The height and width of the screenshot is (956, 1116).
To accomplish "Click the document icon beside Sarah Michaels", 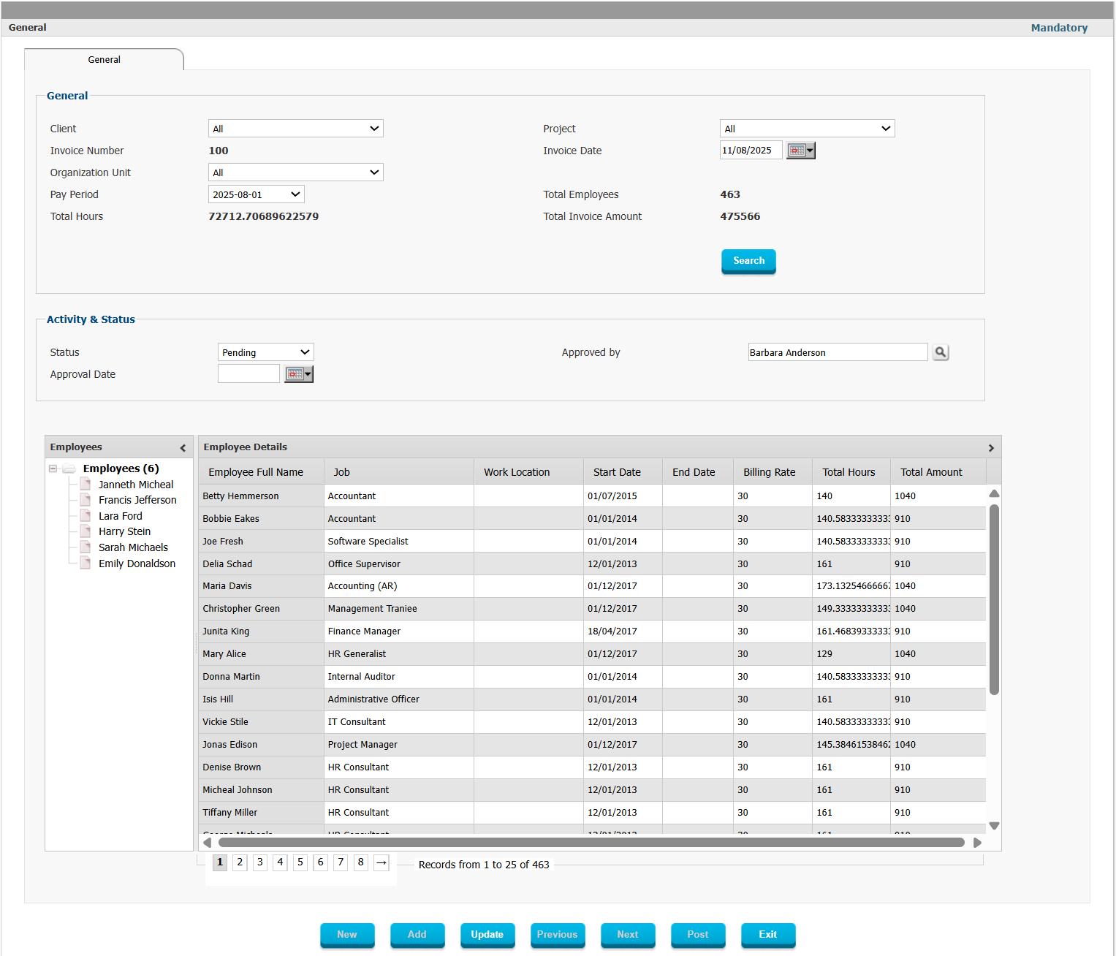I will click(x=86, y=547).
